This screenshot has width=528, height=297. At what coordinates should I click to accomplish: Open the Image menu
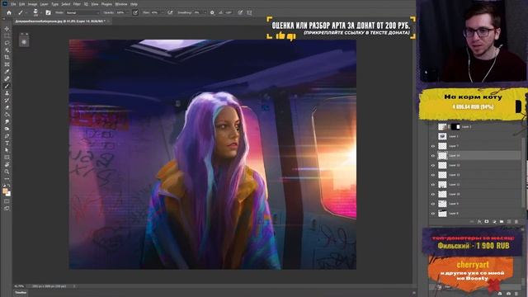[32, 4]
